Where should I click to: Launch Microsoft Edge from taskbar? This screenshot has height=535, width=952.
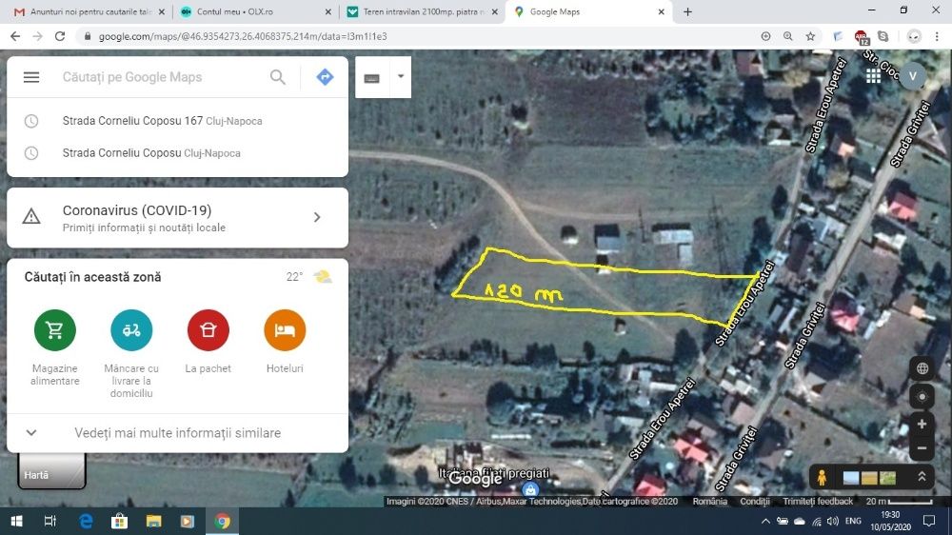click(x=86, y=521)
